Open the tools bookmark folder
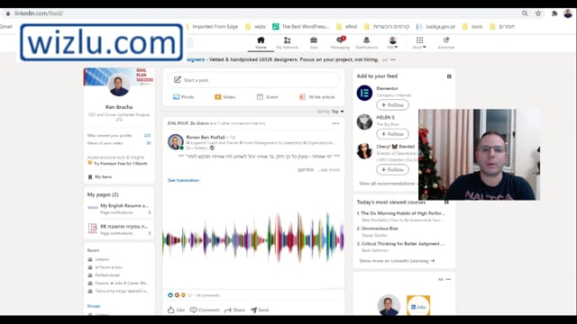The height and width of the screenshot is (324, 577). click(x=472, y=26)
